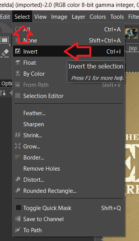The image size is (139, 241).
Task: Click the Float menu icon
Action: [18, 62]
